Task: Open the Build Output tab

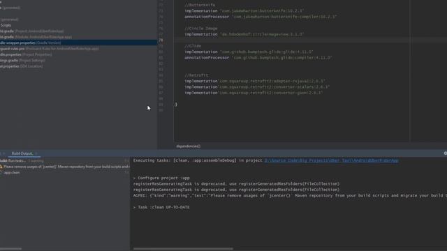Action: tap(22, 153)
